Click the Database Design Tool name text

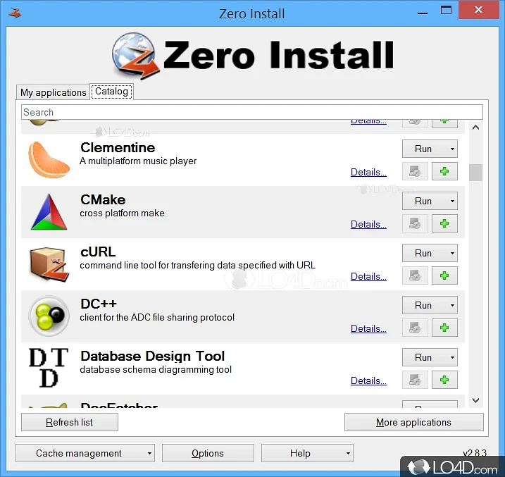tap(152, 357)
